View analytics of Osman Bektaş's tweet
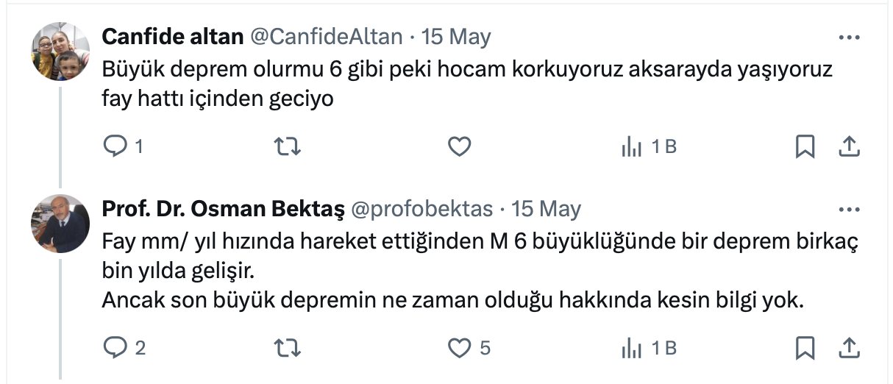 point(631,347)
